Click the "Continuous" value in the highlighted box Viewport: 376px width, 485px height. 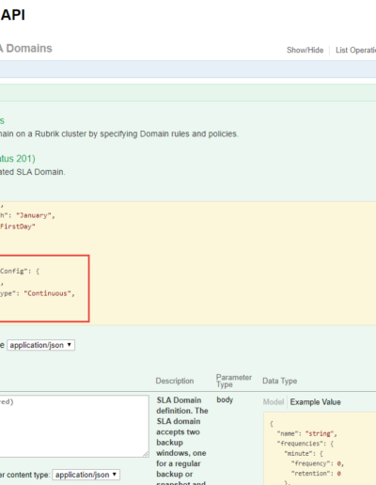[x=47, y=293]
